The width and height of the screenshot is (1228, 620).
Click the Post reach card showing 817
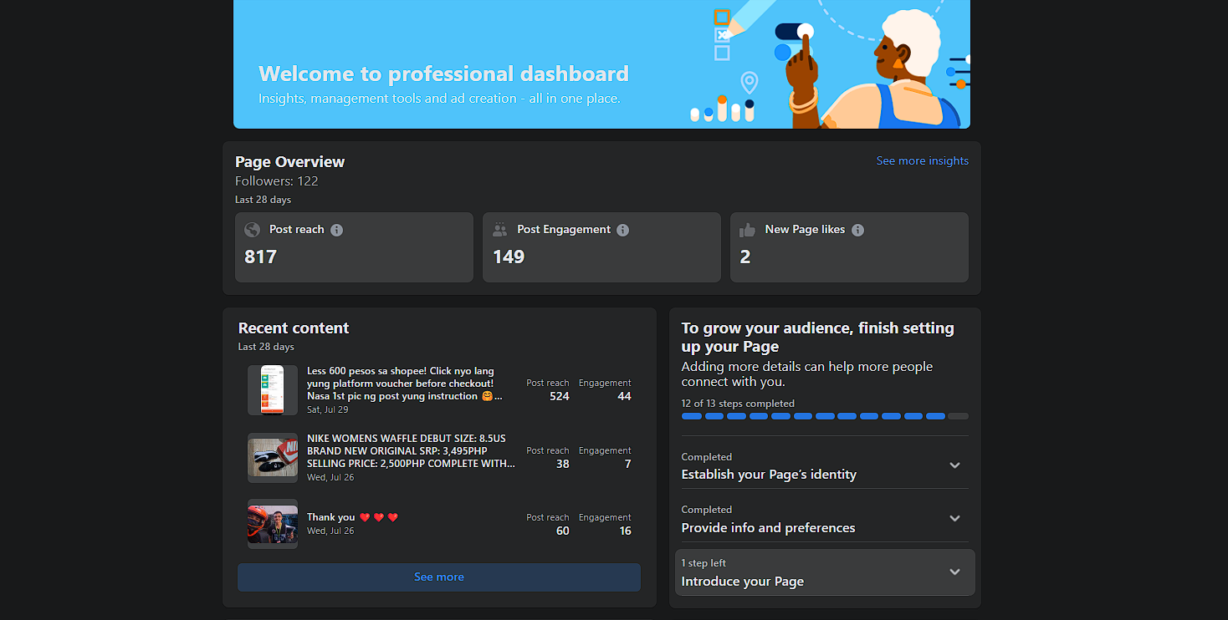[354, 247]
